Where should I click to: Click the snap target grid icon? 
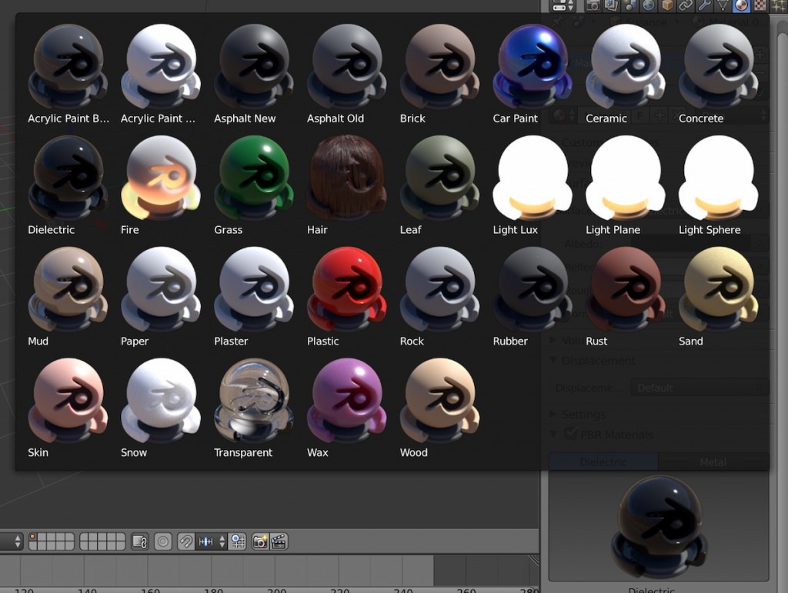238,541
